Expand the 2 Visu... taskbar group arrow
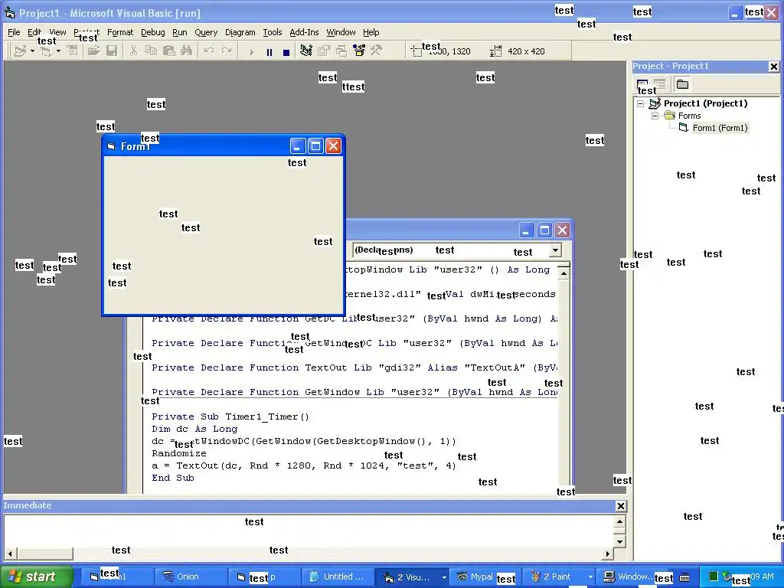Screen dimensions: 784x588 pos(443,577)
